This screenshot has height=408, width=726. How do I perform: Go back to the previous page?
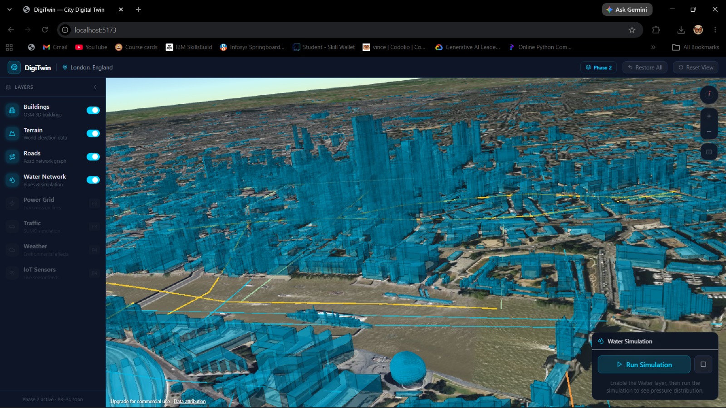click(11, 30)
